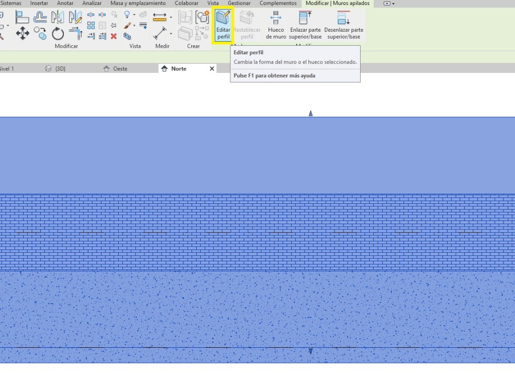Expand the light bulb visibility dropdown
This screenshot has width=515, height=384.
tap(134, 15)
